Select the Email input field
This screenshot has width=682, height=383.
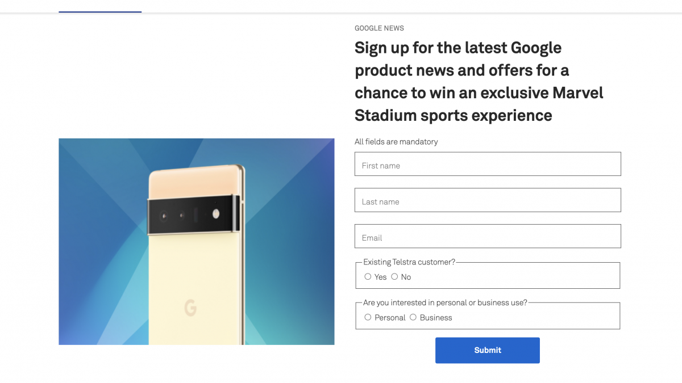(x=488, y=237)
